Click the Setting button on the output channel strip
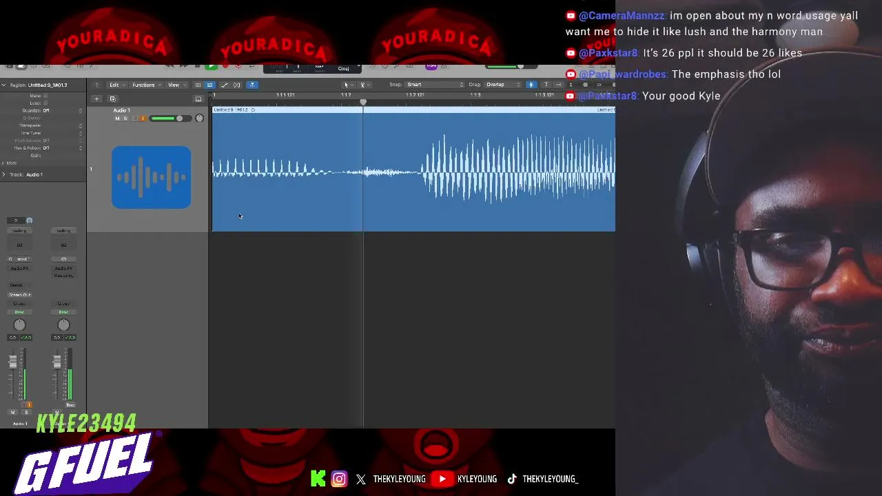This screenshot has height=496, width=882. (x=63, y=231)
